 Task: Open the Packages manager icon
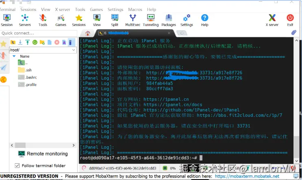pyautogui.click(x=169, y=20)
